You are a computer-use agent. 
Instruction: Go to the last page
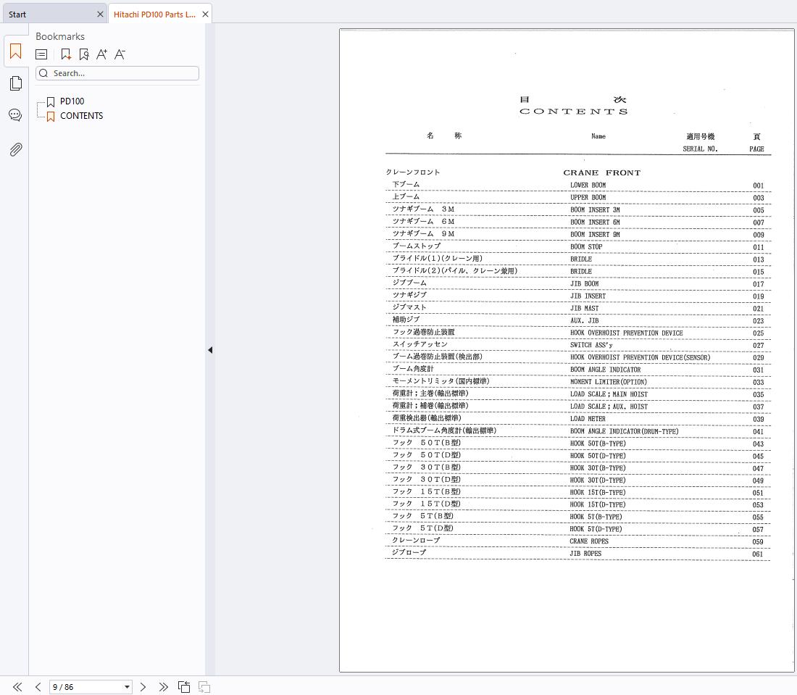click(163, 687)
